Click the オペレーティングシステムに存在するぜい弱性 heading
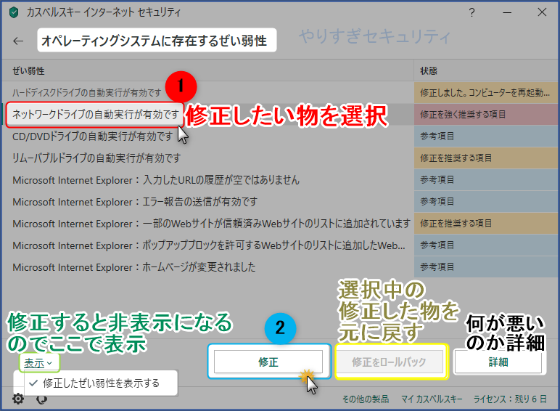This screenshot has height=411, width=560. coord(155,41)
